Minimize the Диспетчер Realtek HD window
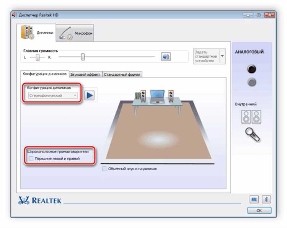The image size is (287, 228). point(248,15)
